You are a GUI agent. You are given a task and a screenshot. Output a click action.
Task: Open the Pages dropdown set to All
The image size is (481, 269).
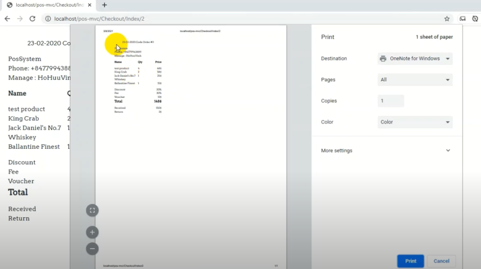click(415, 80)
